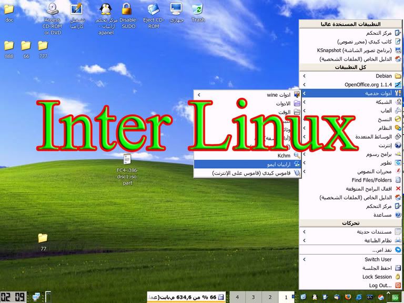Image resolution: width=404 pixels, height=303 pixels.
Task: Open the Disable-SUDO padlock icon
Action: pyautogui.click(x=127, y=15)
